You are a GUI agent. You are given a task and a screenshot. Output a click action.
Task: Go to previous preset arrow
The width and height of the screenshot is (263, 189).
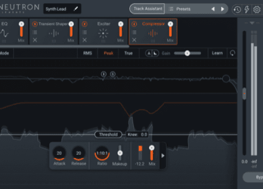click(213, 9)
